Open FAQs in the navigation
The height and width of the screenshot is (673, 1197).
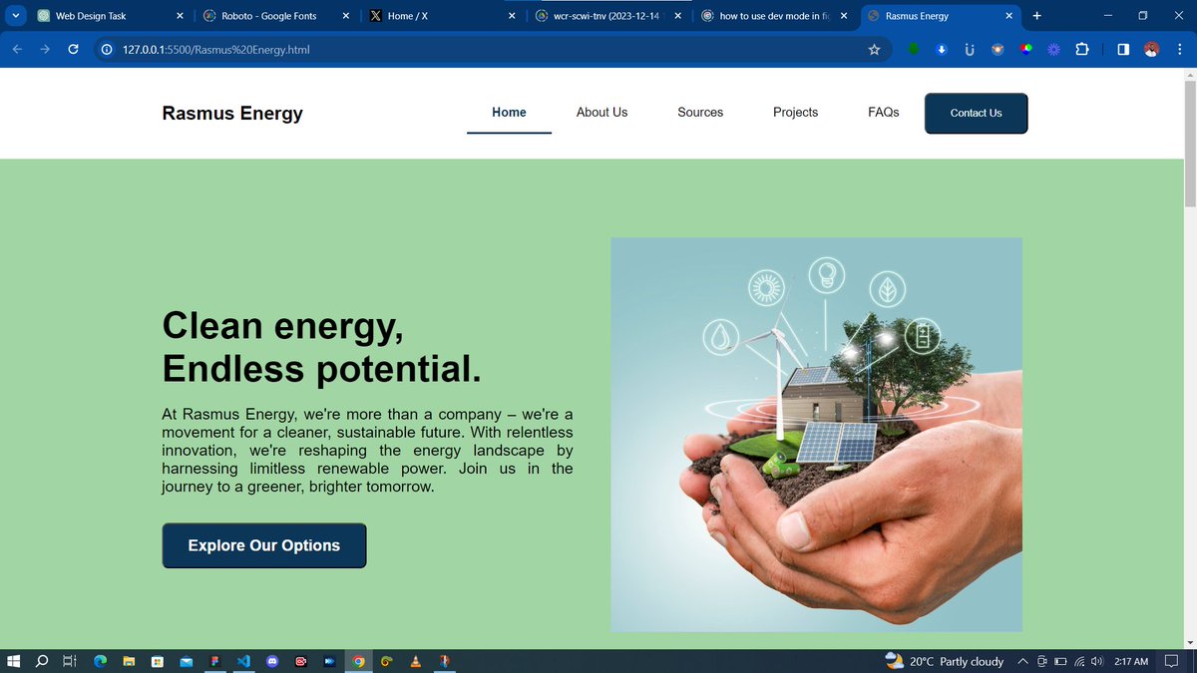click(883, 113)
